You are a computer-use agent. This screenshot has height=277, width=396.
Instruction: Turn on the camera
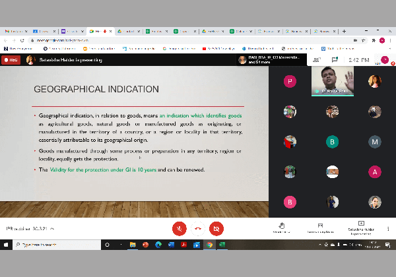pyautogui.click(x=216, y=228)
